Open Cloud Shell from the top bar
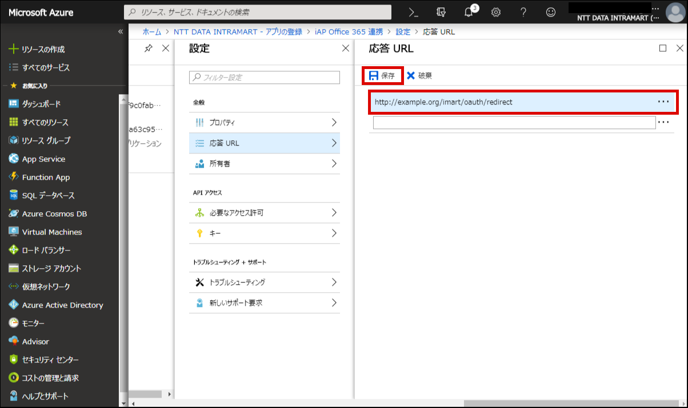Screen dimensions: 688x408 [x=414, y=12]
